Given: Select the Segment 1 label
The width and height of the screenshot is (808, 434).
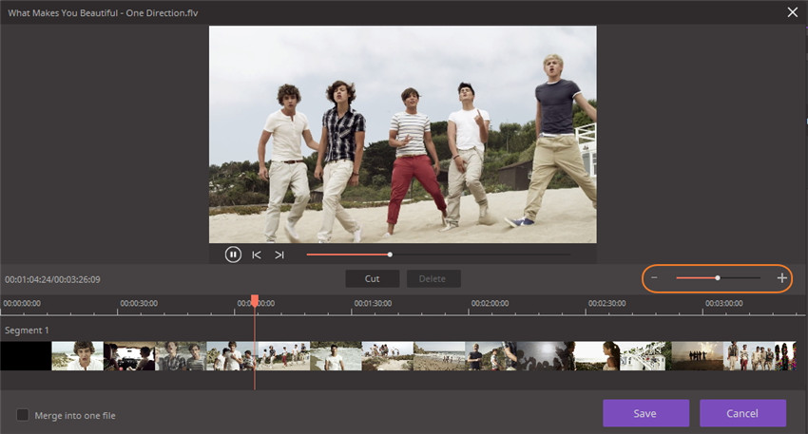Looking at the screenshot, I should [x=27, y=330].
